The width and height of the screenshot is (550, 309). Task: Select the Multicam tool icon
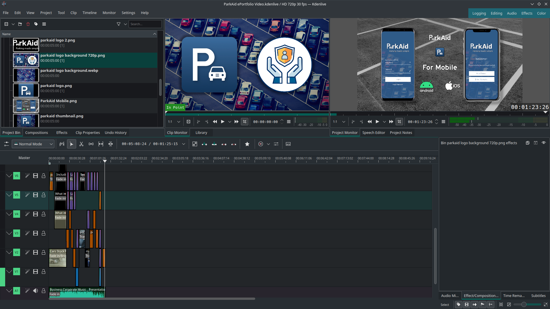click(111, 144)
